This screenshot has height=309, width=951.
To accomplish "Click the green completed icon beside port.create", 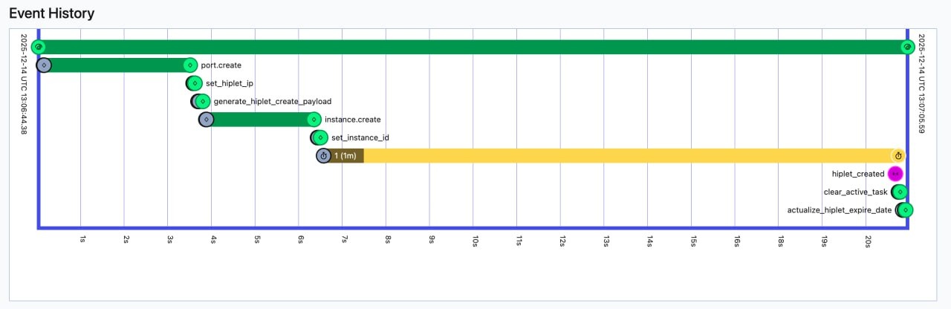I will coord(190,65).
